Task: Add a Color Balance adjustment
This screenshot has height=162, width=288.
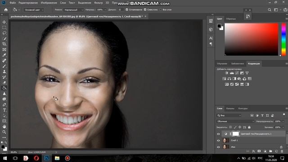Action: coord(229,79)
